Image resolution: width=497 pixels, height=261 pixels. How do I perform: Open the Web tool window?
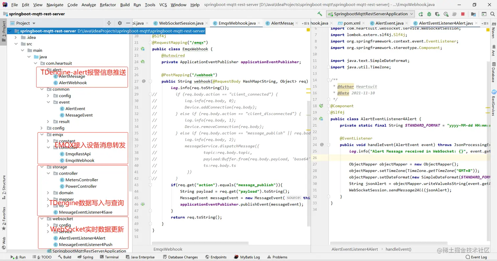(x=4, y=243)
